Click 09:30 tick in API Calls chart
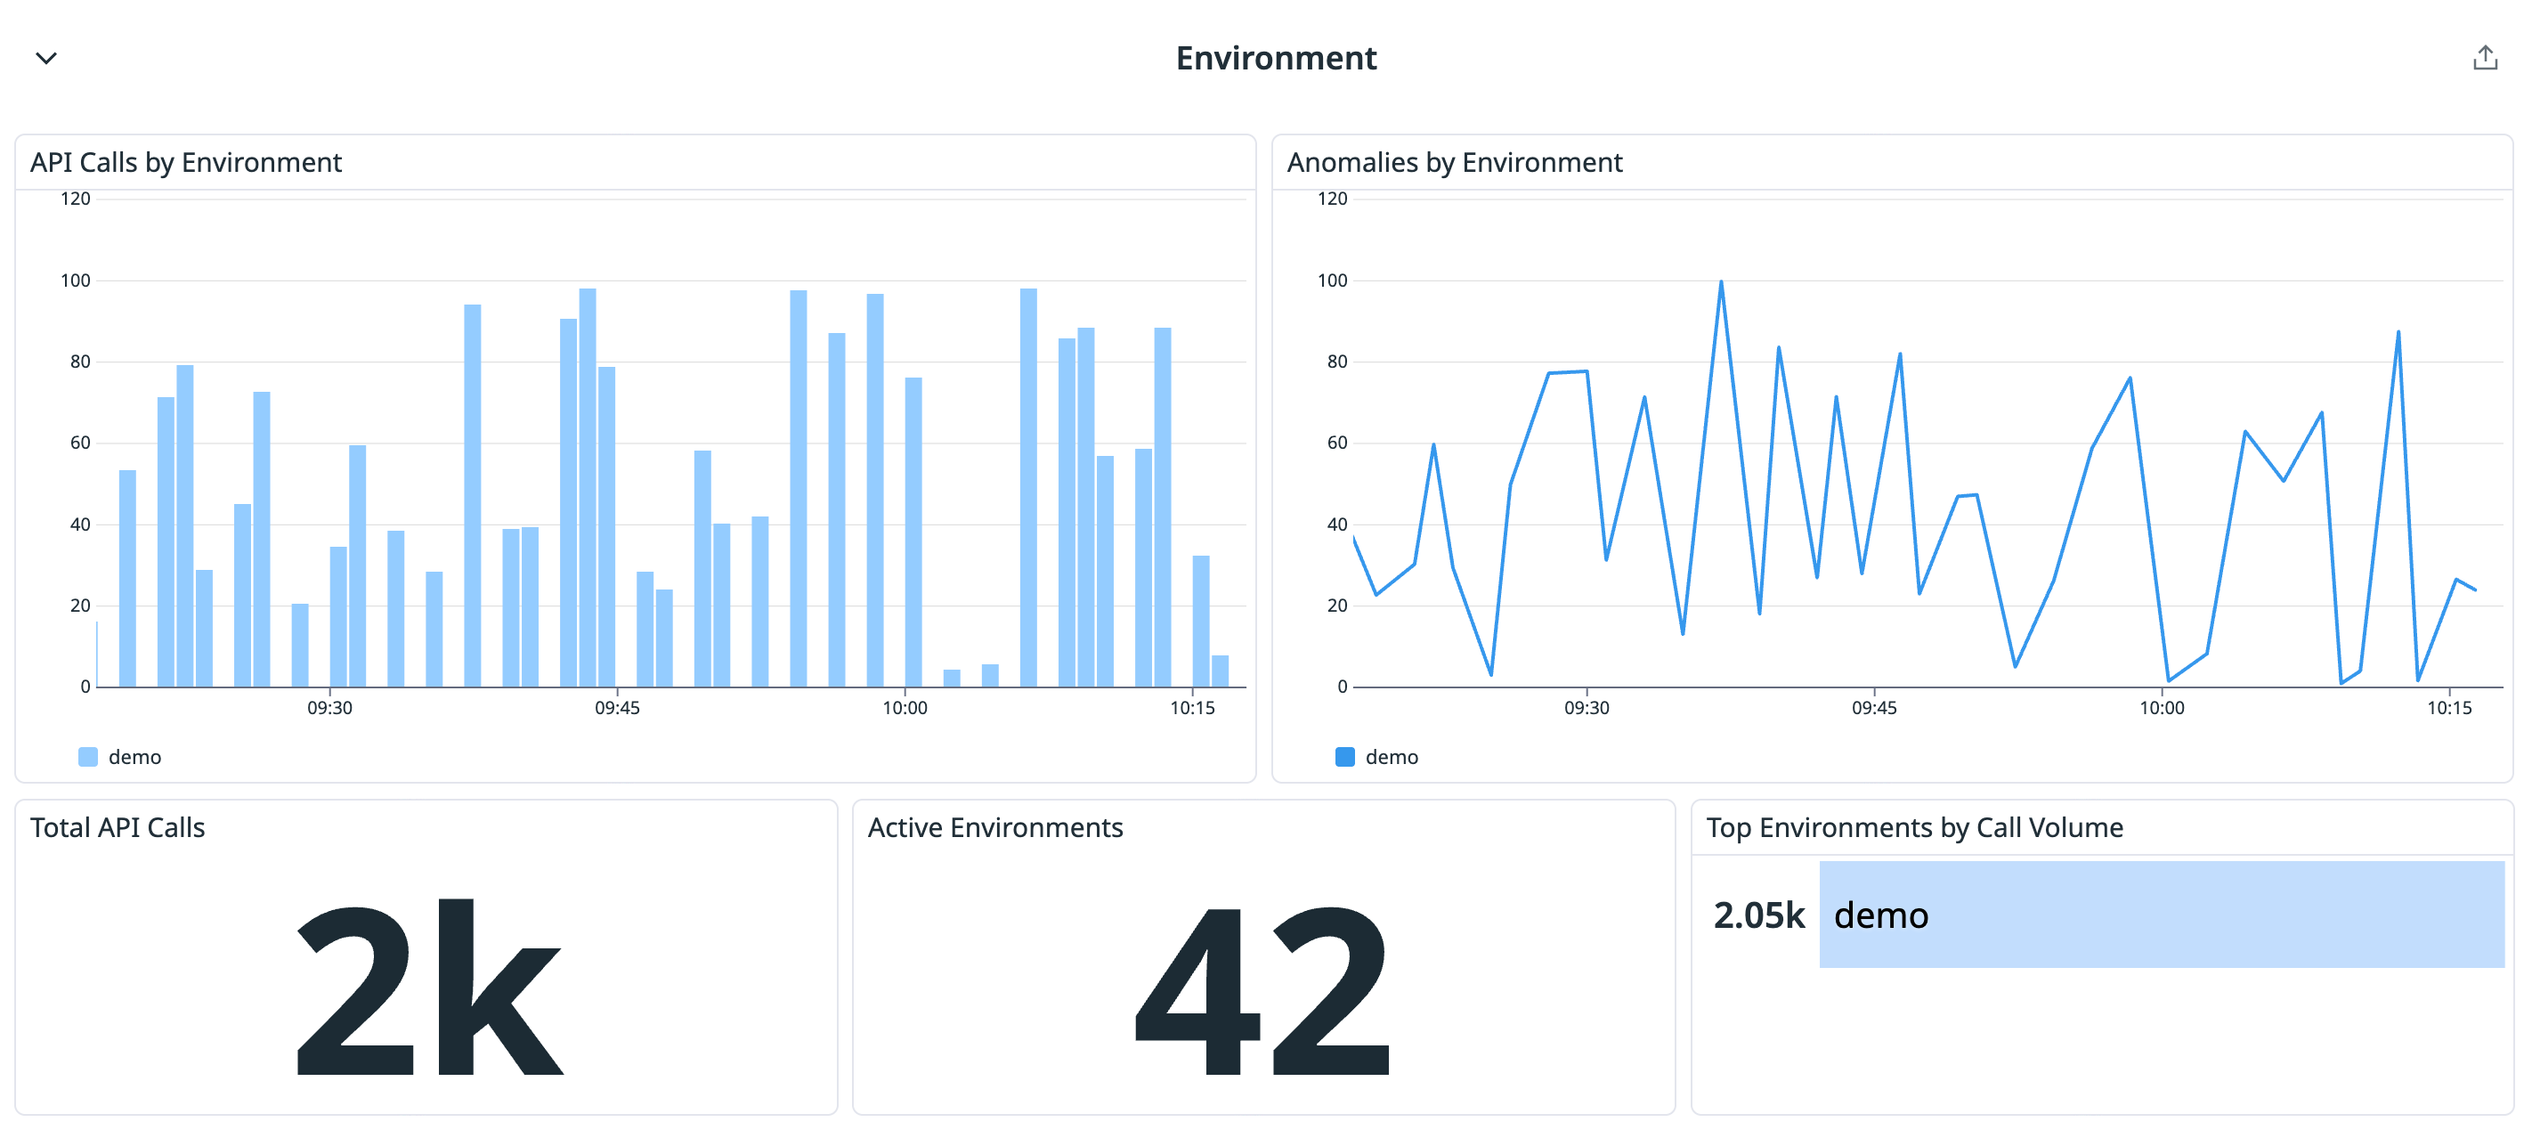The height and width of the screenshot is (1122, 2532). [329, 707]
